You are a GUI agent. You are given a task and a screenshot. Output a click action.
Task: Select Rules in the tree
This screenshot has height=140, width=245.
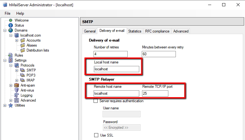tap(19, 55)
